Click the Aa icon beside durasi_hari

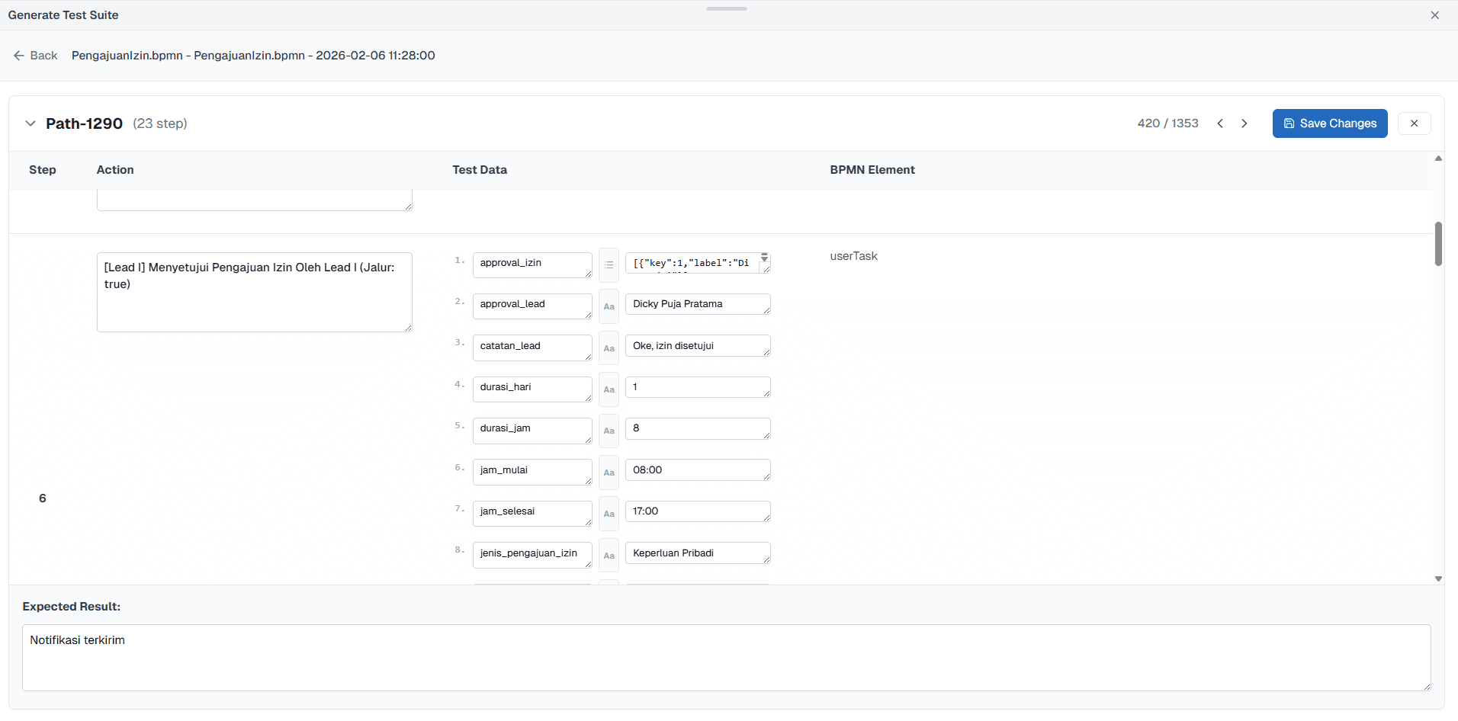pos(608,389)
